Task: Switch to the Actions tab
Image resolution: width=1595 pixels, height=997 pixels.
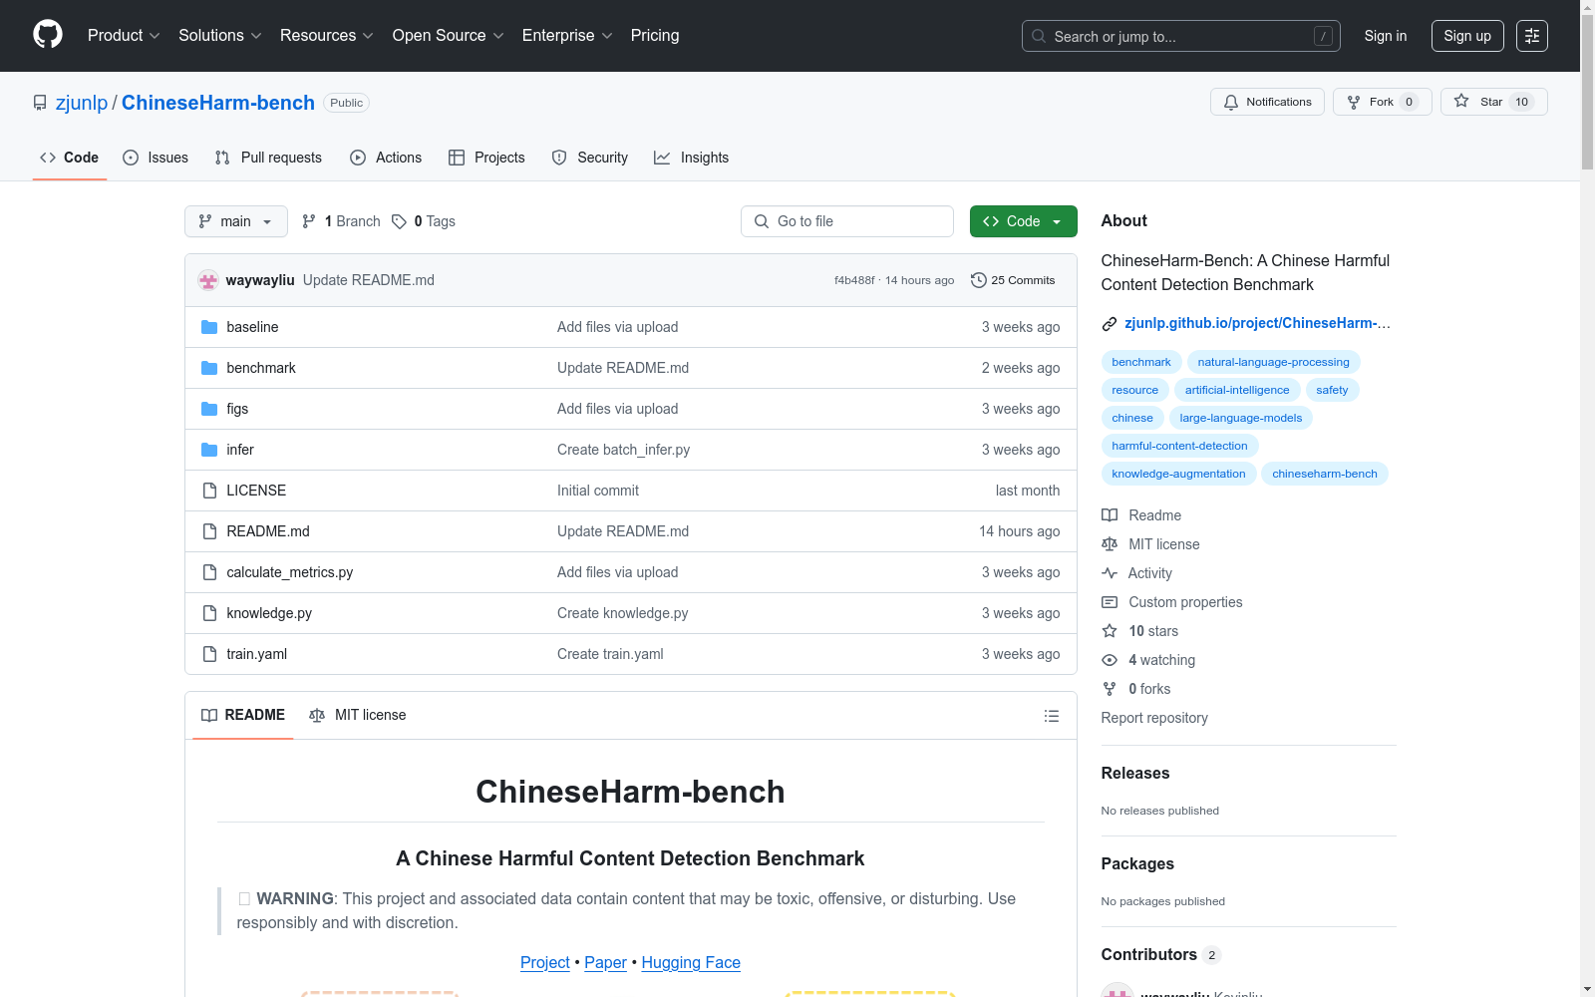Action: [x=386, y=158]
